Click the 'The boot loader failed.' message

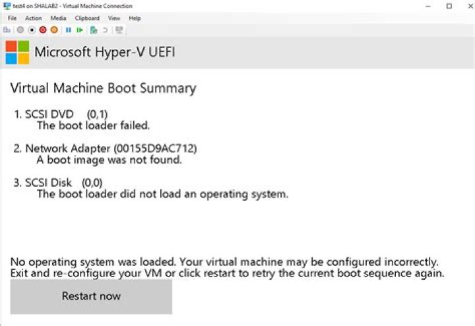tap(93, 125)
